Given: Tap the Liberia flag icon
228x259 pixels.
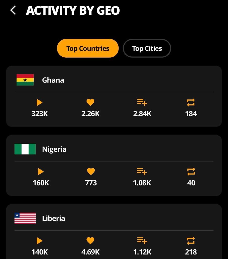Looking at the screenshot, I should [25, 218].
